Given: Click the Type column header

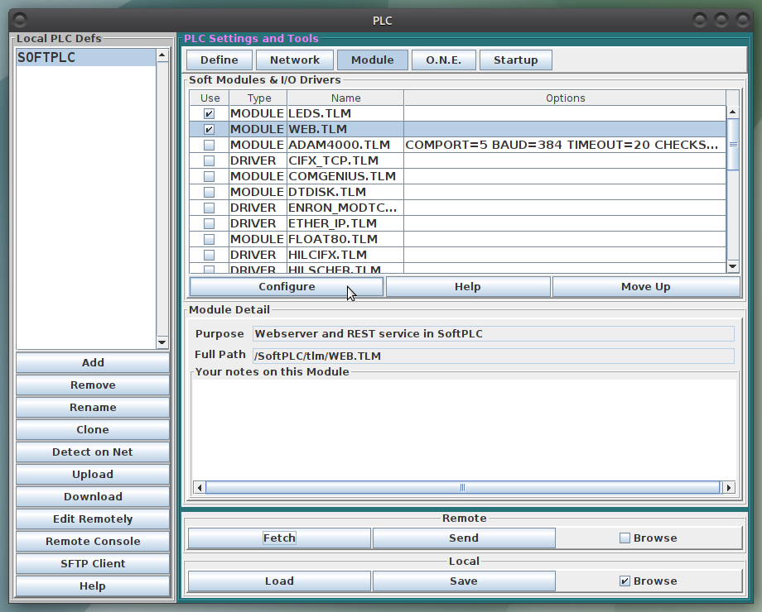Looking at the screenshot, I should click(258, 98).
